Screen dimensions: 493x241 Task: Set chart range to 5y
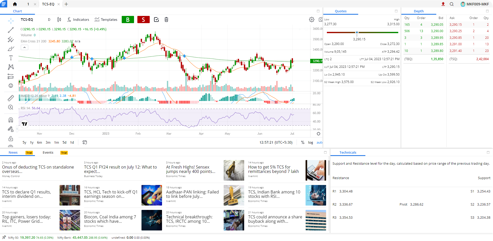(24, 142)
